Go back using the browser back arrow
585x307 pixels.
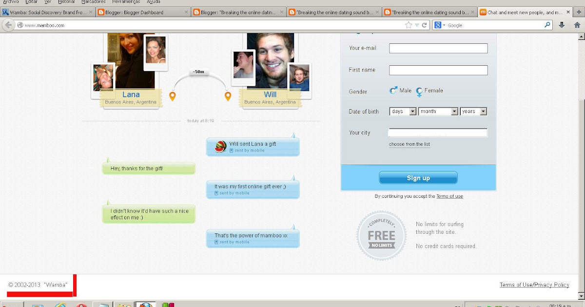pyautogui.click(x=7, y=25)
